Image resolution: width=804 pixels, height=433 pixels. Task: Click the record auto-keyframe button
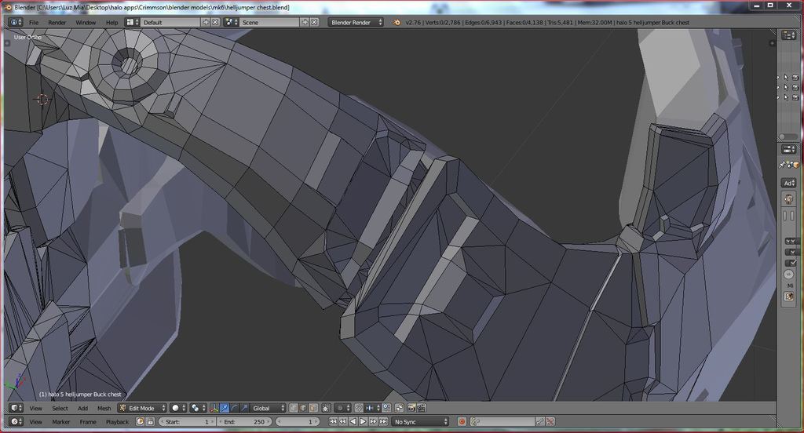coord(462,422)
